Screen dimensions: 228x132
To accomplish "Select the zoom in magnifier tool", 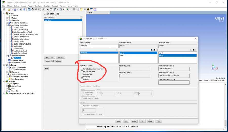I will click(x=36, y=9).
